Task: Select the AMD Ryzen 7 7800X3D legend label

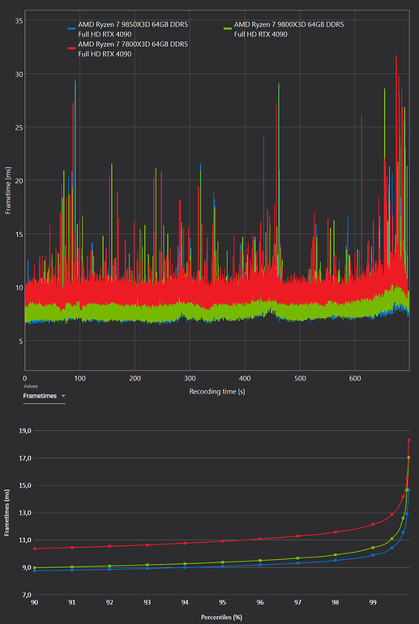Action: click(133, 49)
